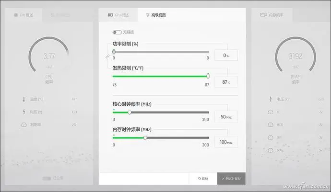Click the 87°C thermal limit value box
The height and width of the screenshot is (192, 331).
[x=226, y=82]
